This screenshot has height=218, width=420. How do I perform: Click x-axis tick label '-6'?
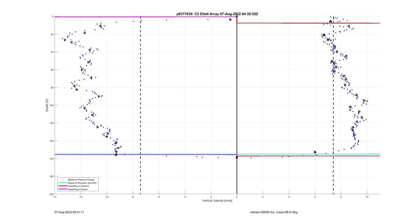point(159,197)
